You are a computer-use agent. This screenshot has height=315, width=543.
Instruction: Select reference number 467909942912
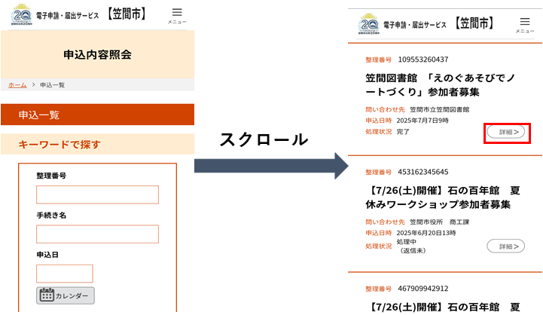coord(423,289)
